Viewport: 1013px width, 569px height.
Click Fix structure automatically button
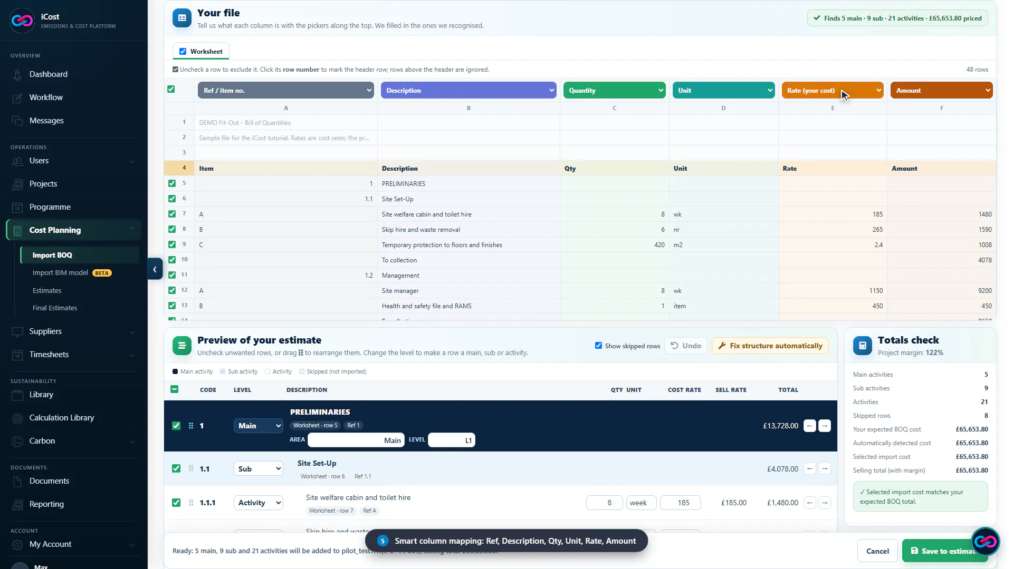point(770,346)
